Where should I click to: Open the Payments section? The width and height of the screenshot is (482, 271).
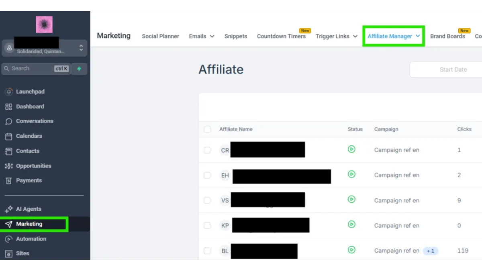29,180
